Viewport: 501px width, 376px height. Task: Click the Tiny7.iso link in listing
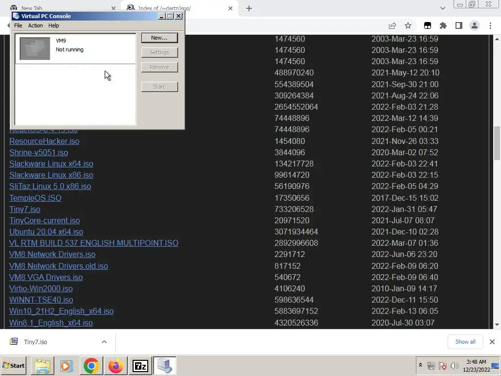[24, 209]
